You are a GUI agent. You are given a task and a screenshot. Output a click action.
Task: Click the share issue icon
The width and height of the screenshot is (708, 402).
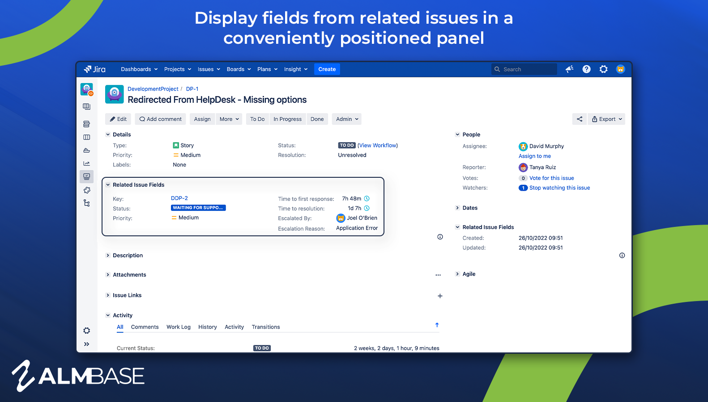(580, 119)
